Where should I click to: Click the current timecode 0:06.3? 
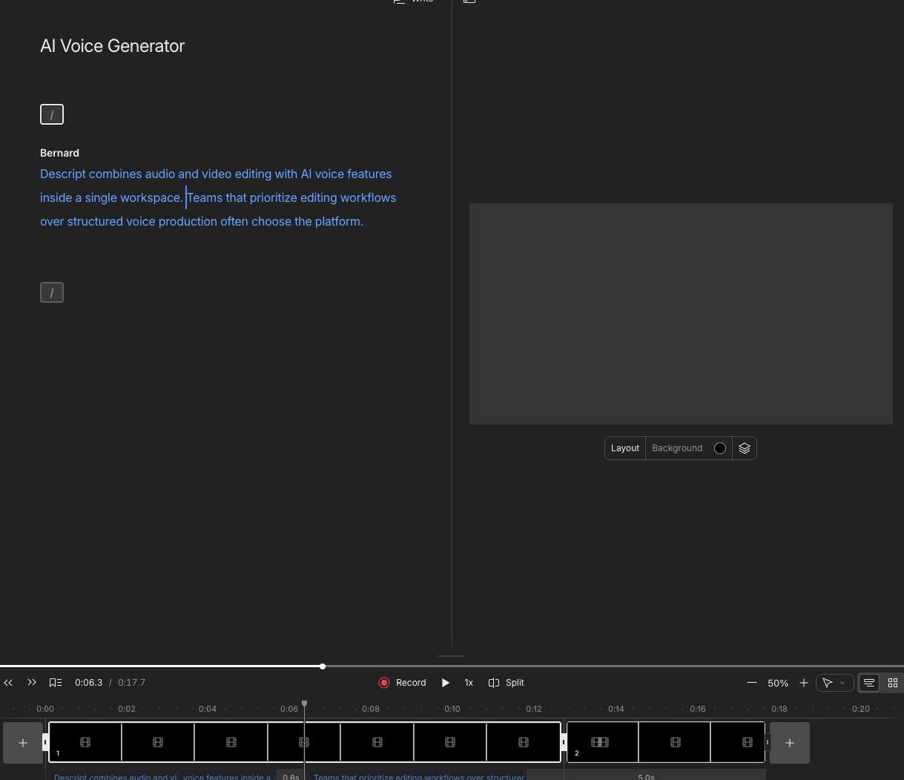point(89,683)
